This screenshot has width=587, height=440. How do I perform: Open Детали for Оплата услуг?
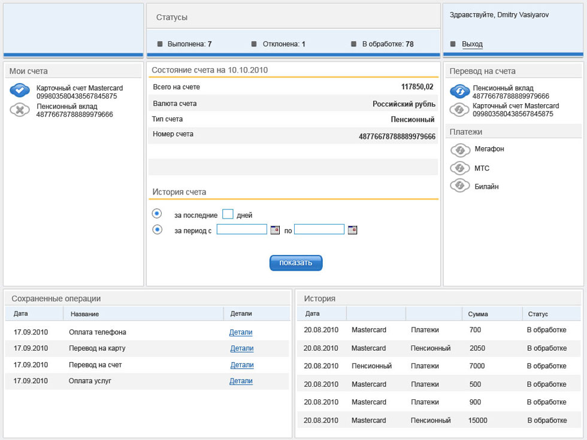click(x=241, y=381)
